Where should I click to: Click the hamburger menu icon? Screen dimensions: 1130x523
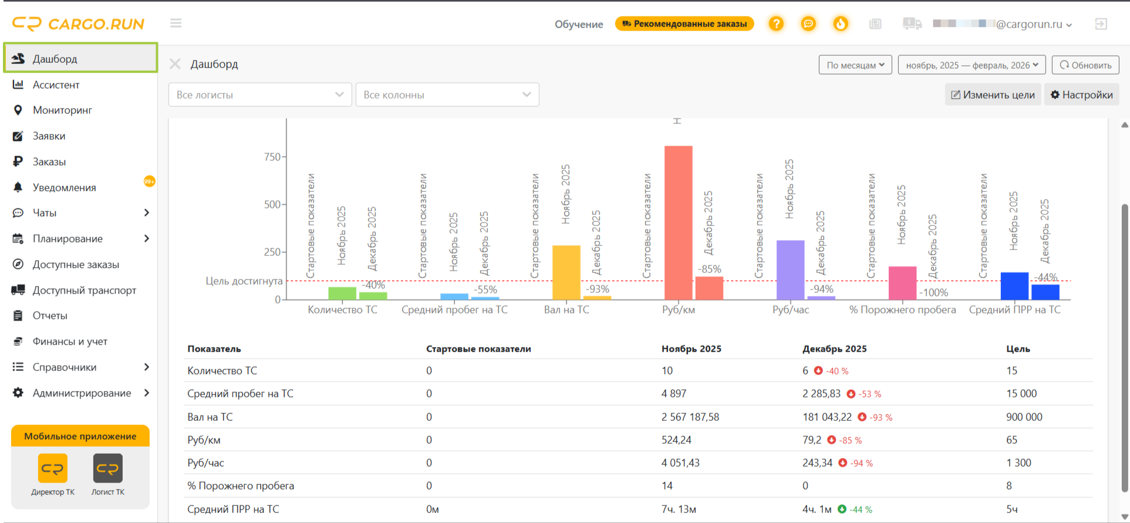tap(176, 23)
